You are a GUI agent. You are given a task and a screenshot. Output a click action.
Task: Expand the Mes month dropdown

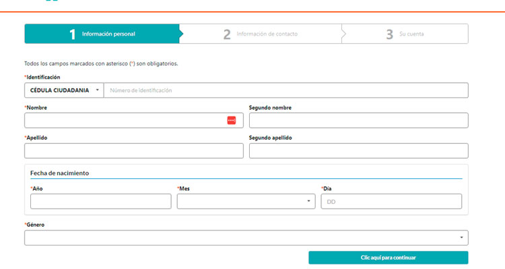[x=246, y=202]
